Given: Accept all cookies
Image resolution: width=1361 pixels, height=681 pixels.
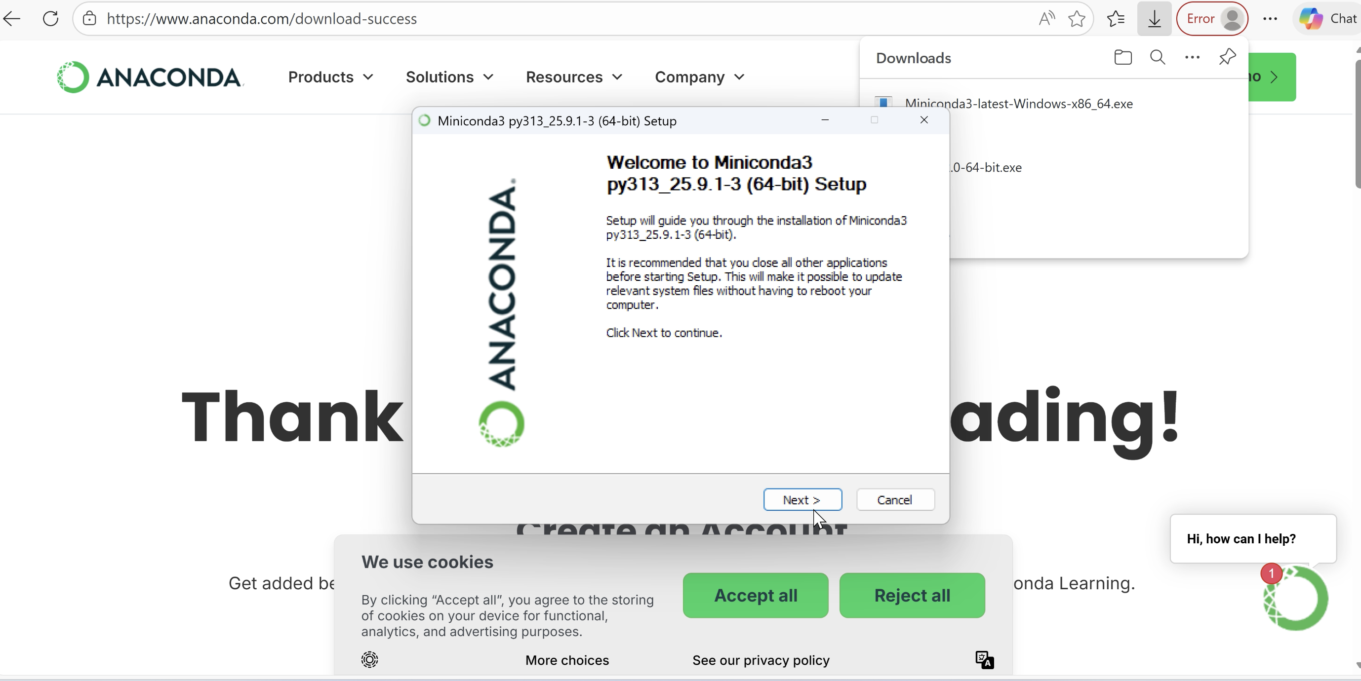Looking at the screenshot, I should (x=755, y=596).
